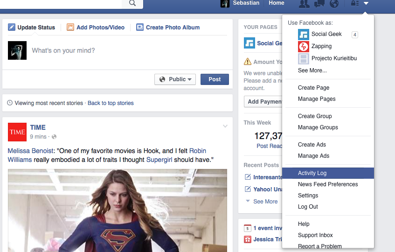Screen dimensions: 395x252
Task: Open the Supergirl post photo
Action: 118,210
